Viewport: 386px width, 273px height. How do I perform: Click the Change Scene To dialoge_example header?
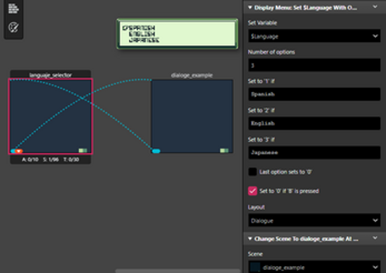coord(307,239)
